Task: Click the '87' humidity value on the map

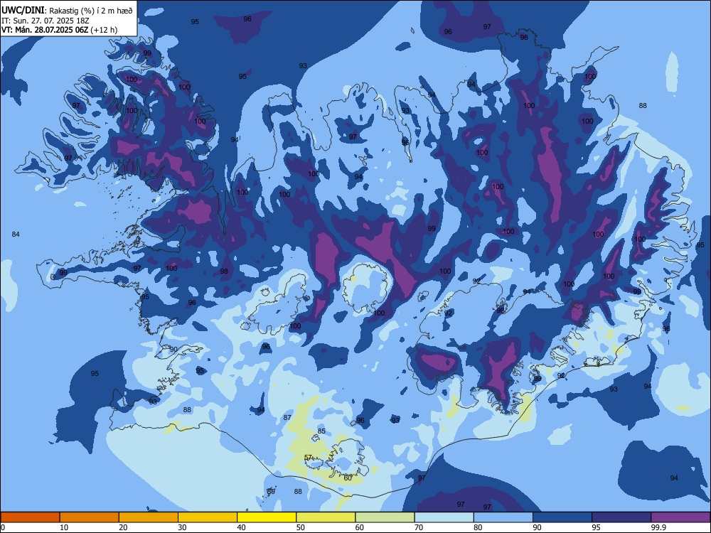Action: 287,417
